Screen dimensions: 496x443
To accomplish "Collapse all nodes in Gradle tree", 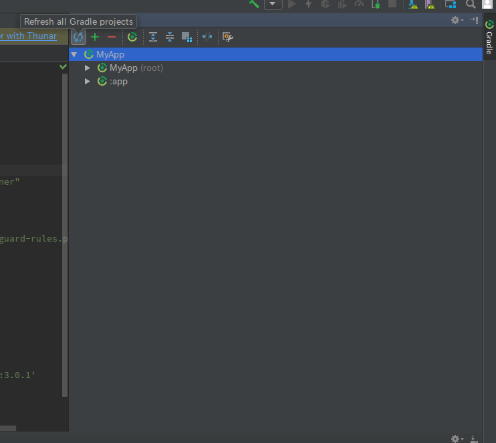I will (x=170, y=37).
